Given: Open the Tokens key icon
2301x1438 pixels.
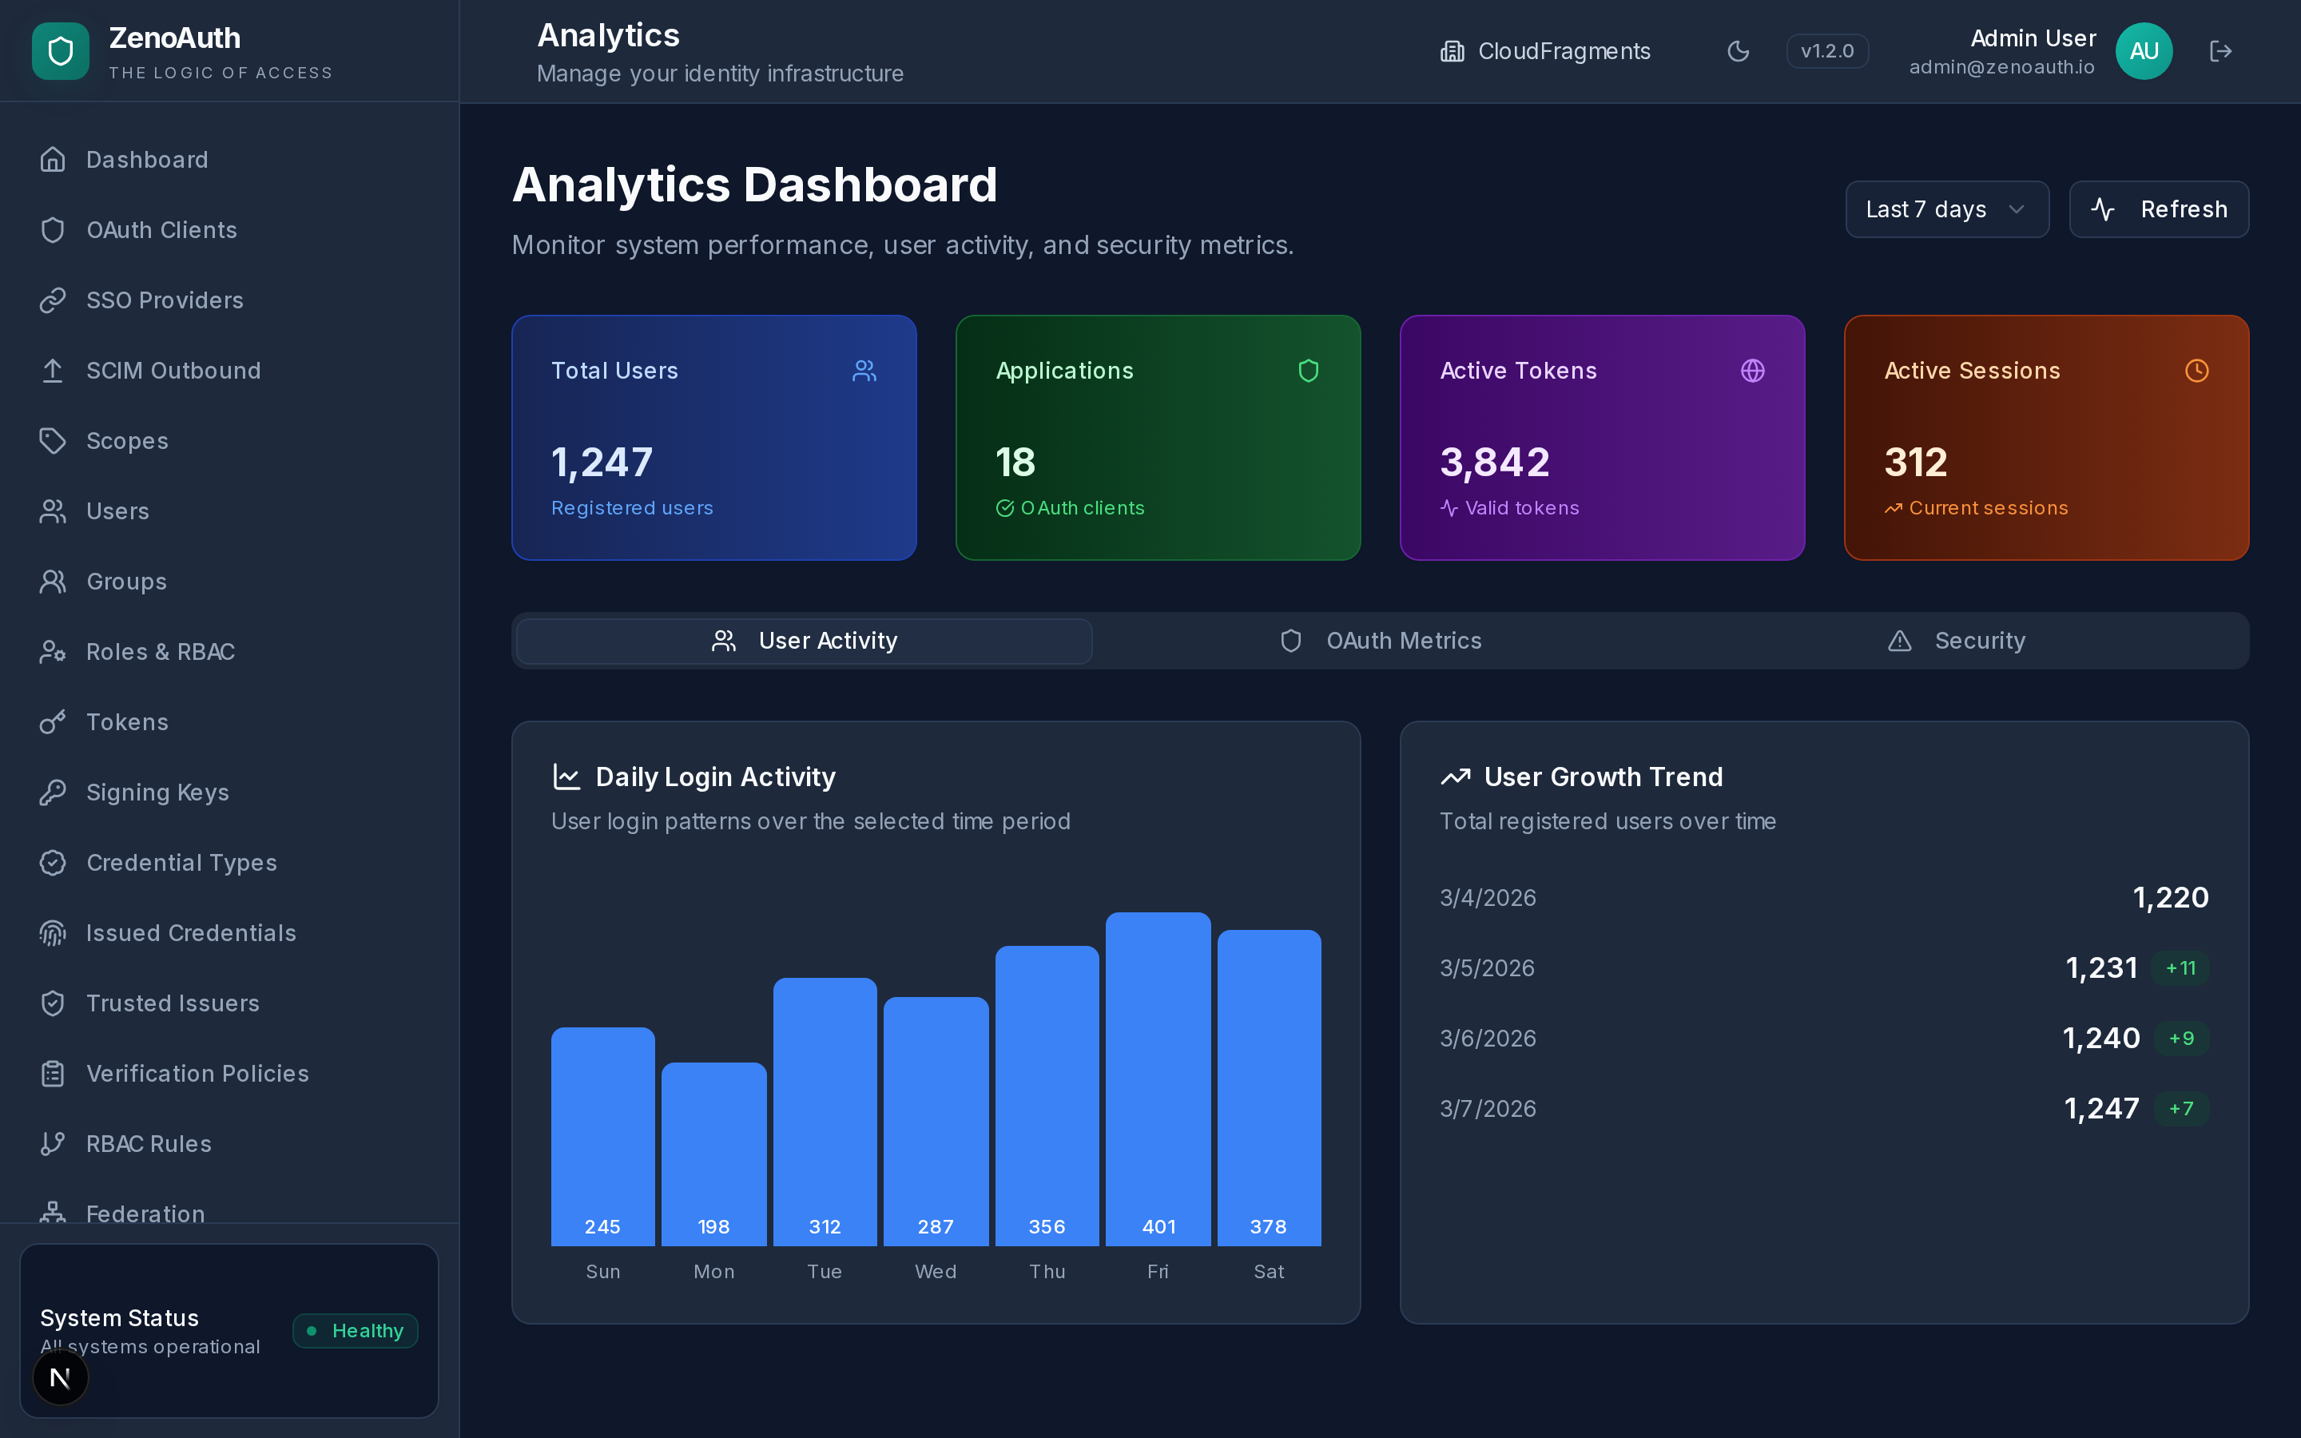Looking at the screenshot, I should pos(54,722).
